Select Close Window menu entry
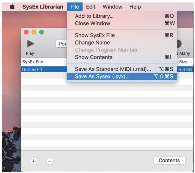Viewport: 195px width, 173px height. tap(122, 23)
